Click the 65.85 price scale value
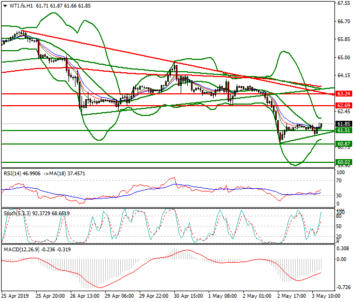The image size is (356, 302). point(344,39)
